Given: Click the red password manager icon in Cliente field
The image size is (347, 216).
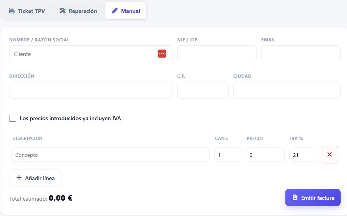Looking at the screenshot, I should [162, 54].
